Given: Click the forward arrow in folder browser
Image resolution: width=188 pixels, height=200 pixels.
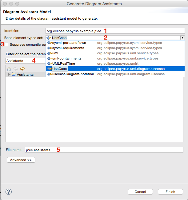Looking at the screenshot, I should click(22, 69).
